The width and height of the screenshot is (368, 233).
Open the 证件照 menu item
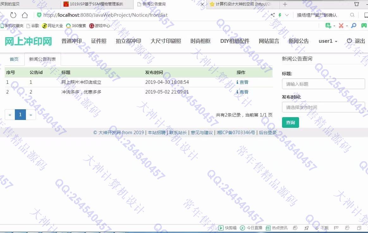coord(99,41)
